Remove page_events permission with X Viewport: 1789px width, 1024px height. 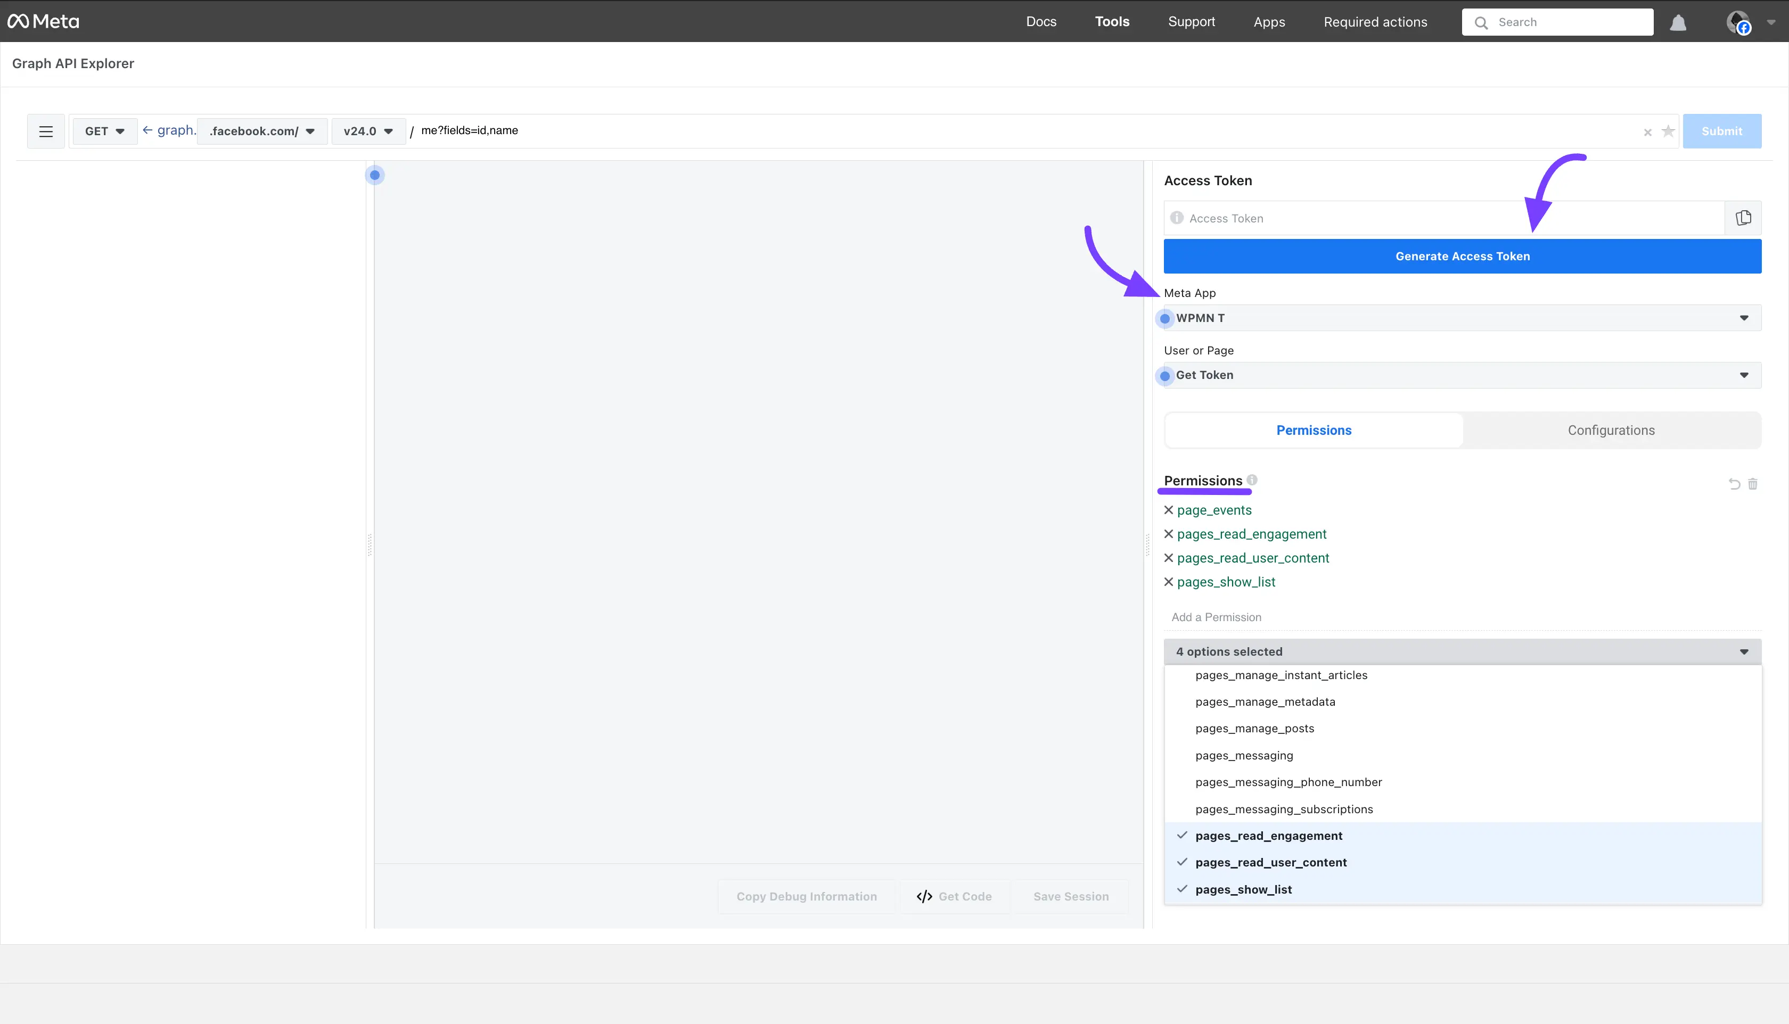1169,510
